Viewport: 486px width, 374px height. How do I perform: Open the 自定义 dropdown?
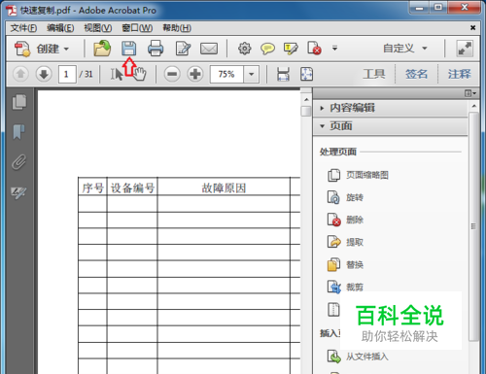405,49
